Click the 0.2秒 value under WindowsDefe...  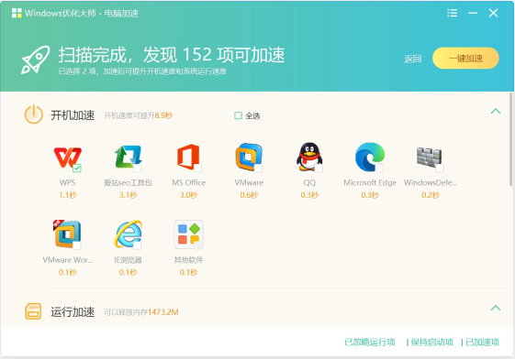point(431,195)
